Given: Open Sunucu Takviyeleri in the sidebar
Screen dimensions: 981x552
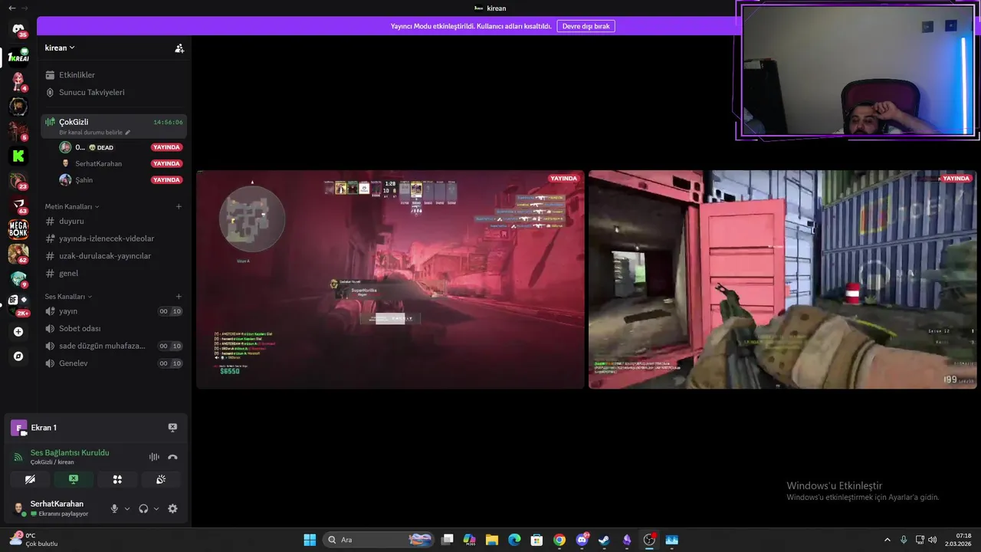Looking at the screenshot, I should click(113, 92).
